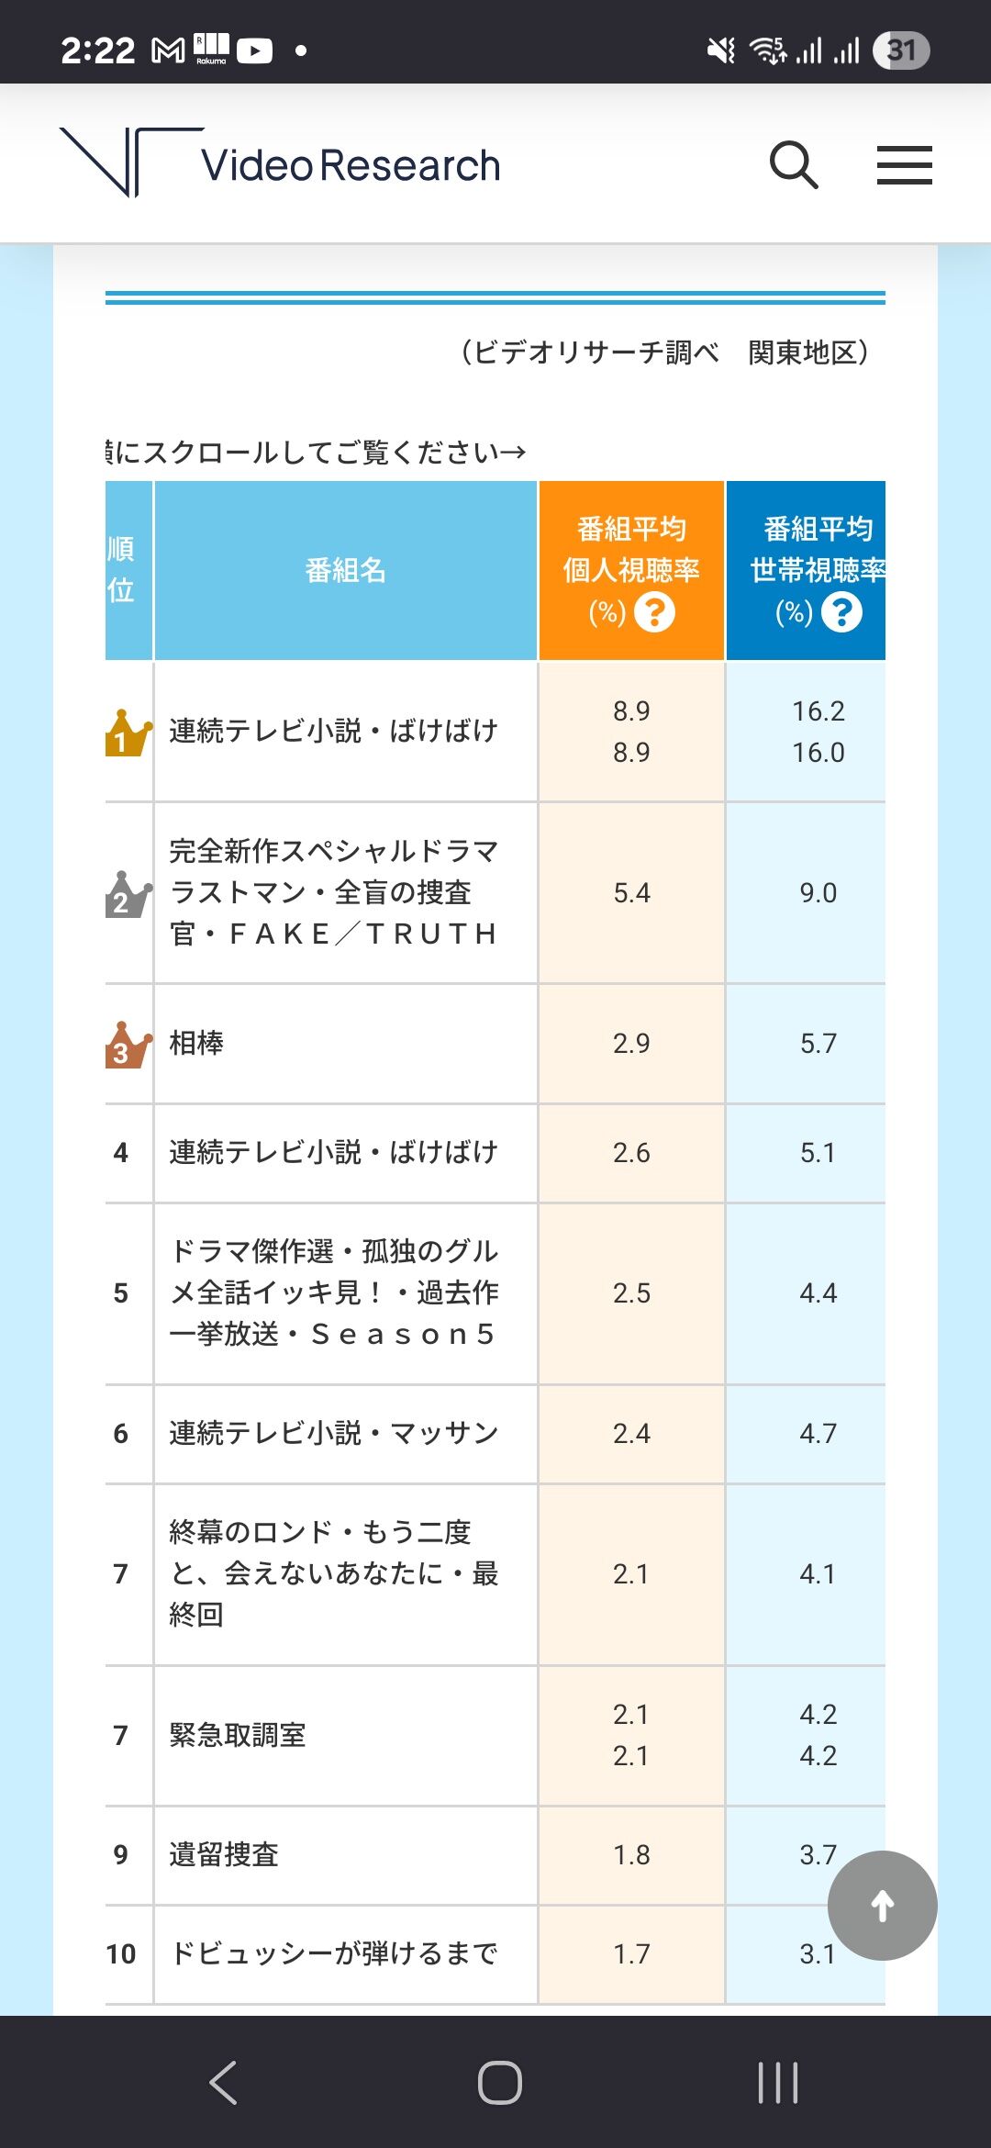Tap ドビュッシーが弾けるまで program entry
Image resolution: width=991 pixels, height=2148 pixels.
(334, 1953)
